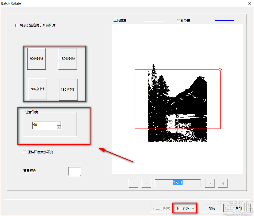
Task: Increase angle with spinner up arrow
Action: pos(59,124)
